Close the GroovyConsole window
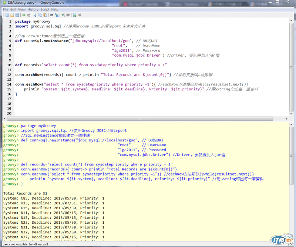This screenshot has height=247, width=296. pyautogui.click(x=288, y=2)
